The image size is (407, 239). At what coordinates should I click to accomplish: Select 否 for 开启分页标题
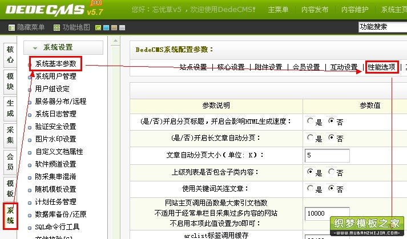tap(331, 121)
